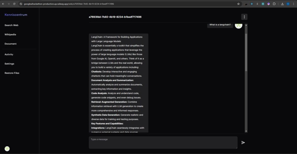297x154 pixels.
Task: Open Restore Files in the sidebar
Action: pyautogui.click(x=12, y=73)
